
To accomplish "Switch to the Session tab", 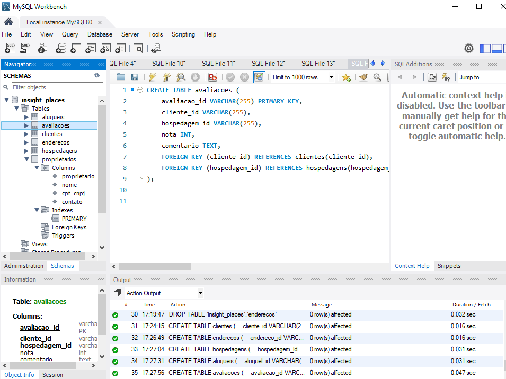I will (52, 375).
